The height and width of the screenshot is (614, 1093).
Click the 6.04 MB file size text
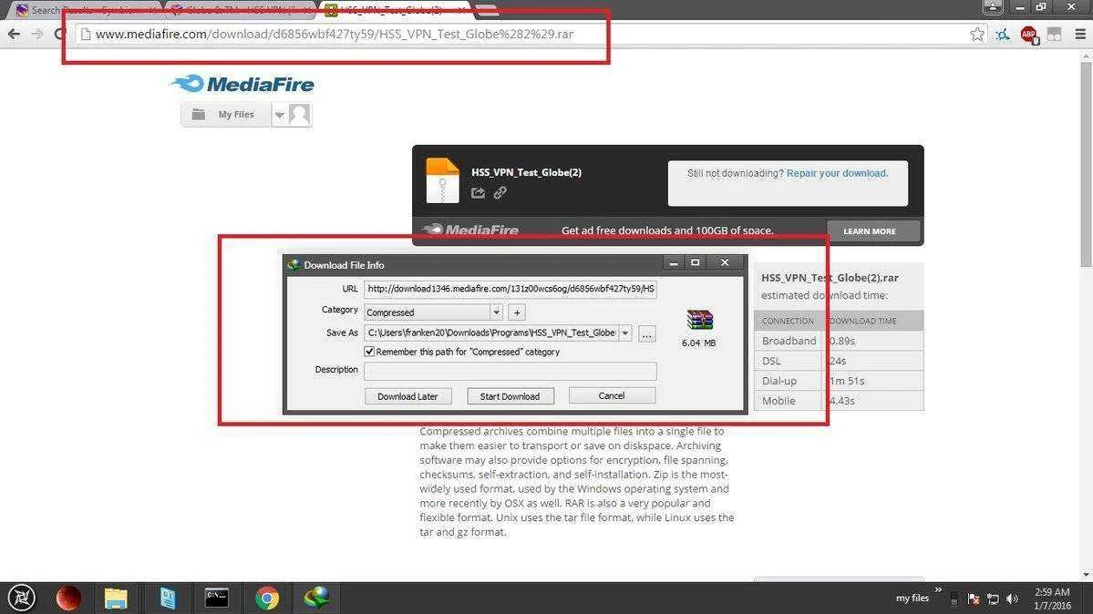(x=698, y=343)
